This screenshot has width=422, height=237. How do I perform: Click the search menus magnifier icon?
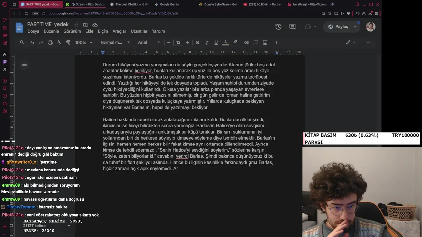22,42
